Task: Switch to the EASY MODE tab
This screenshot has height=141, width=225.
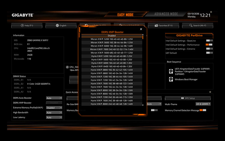Action: point(125,15)
